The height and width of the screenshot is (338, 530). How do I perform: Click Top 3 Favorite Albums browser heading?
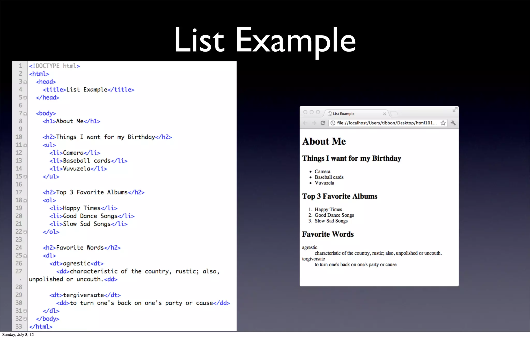[340, 196]
